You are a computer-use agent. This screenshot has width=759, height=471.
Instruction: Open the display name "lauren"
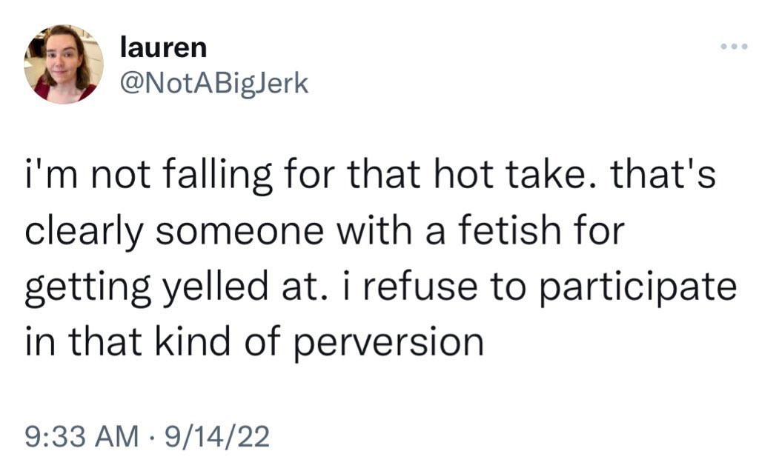(163, 47)
